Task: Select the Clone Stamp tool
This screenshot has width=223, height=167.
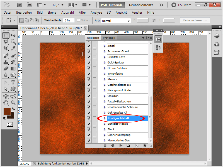Action: [x=6, y=62]
